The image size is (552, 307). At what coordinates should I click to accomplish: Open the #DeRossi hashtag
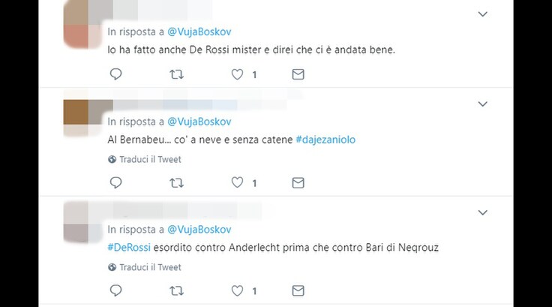tap(129, 248)
